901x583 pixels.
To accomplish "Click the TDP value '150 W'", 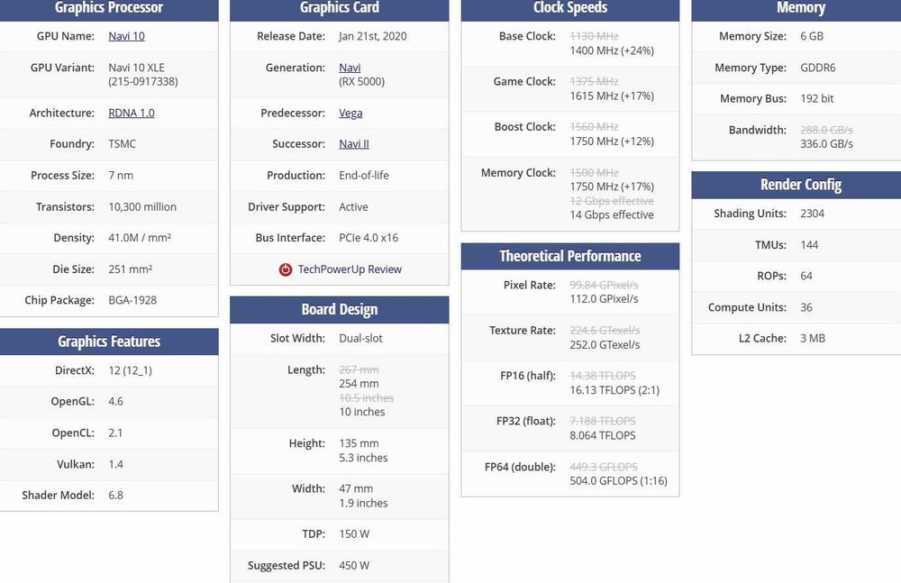I will coord(354,534).
